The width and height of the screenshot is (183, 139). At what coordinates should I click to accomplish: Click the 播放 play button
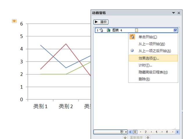coord(101,22)
